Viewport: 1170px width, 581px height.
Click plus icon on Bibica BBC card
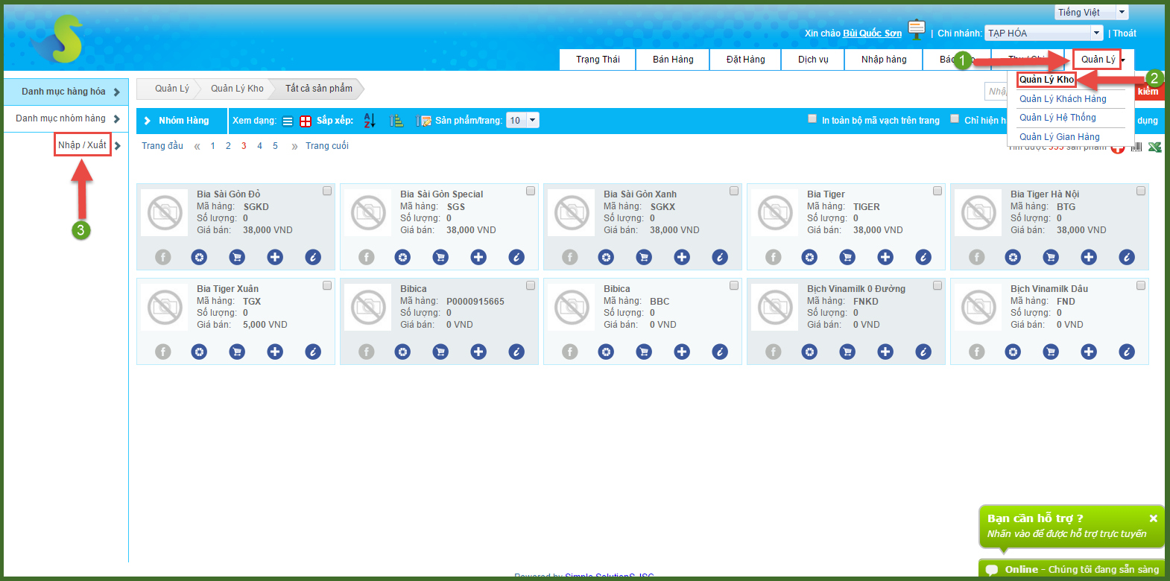coord(682,352)
